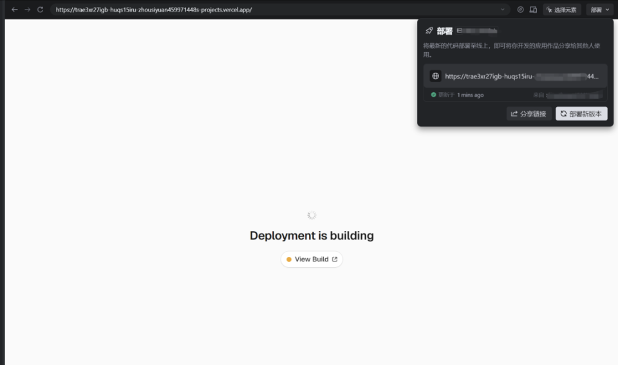The height and width of the screenshot is (365, 618).
Task: Toggle the responsive device view icon
Action: point(533,10)
